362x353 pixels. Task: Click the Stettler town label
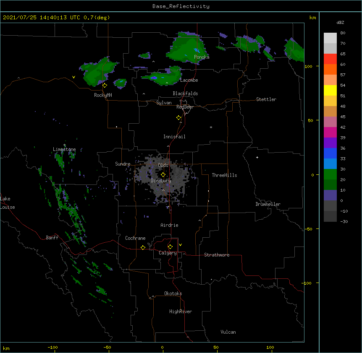[266, 99]
